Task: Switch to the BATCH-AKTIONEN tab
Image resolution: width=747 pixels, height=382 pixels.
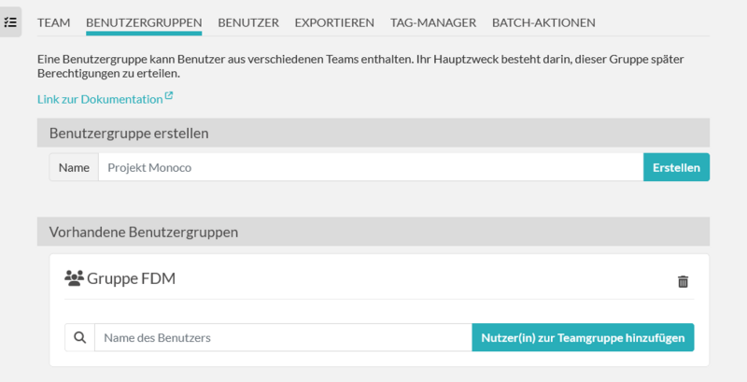Action: 543,22
